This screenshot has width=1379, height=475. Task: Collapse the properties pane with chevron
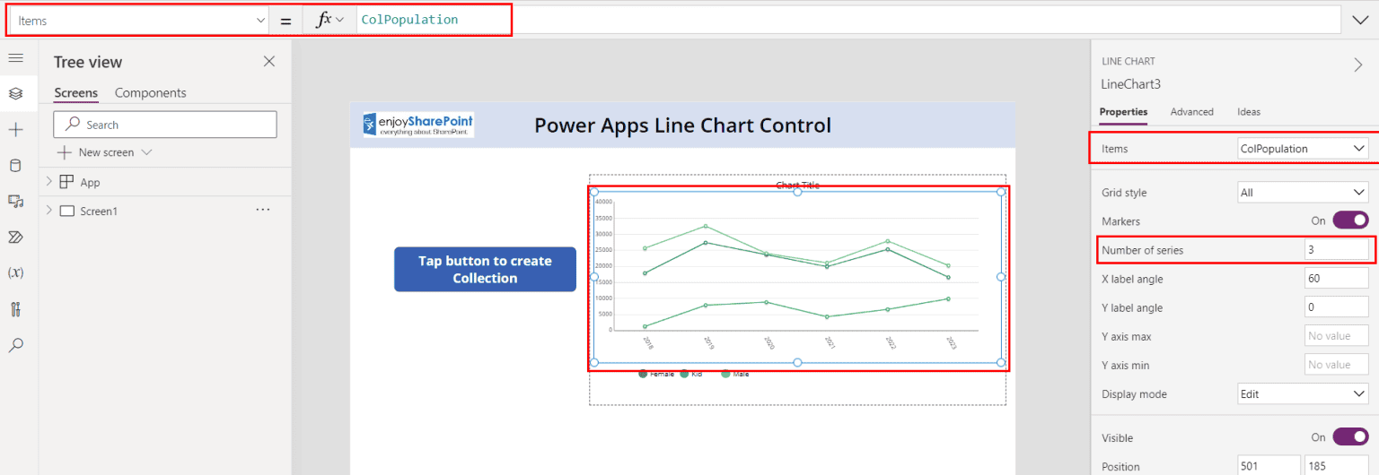pyautogui.click(x=1357, y=65)
